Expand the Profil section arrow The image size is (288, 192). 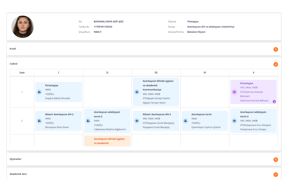click(275, 49)
